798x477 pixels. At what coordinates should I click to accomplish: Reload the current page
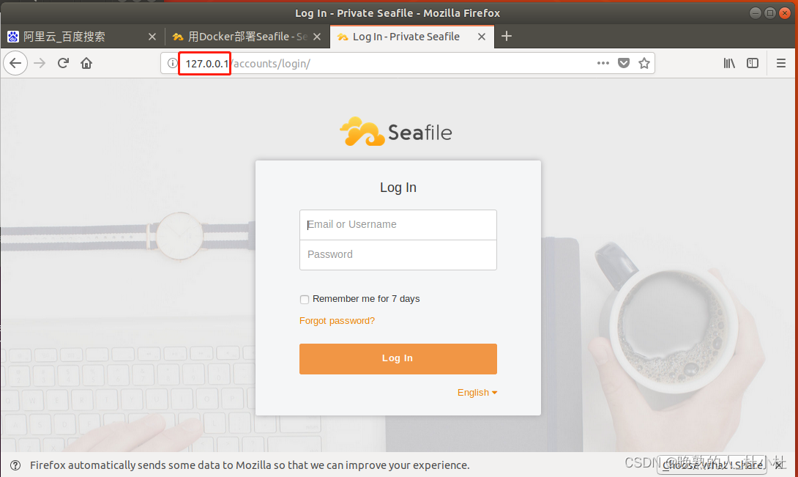[x=63, y=63]
